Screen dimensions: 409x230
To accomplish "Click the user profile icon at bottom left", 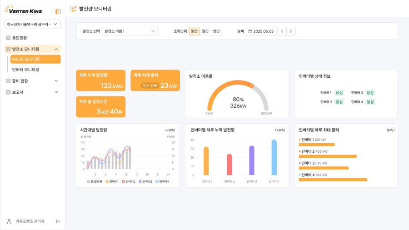I will 9,221.
